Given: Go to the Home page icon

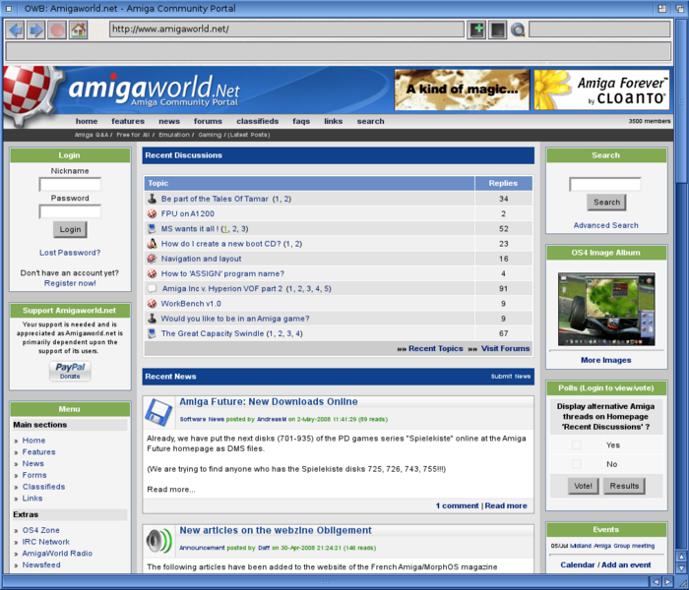Looking at the screenshot, I should pyautogui.click(x=78, y=29).
